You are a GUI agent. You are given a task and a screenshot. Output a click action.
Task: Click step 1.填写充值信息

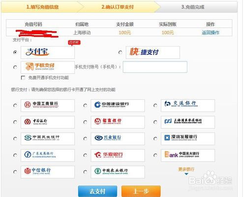[42, 7]
